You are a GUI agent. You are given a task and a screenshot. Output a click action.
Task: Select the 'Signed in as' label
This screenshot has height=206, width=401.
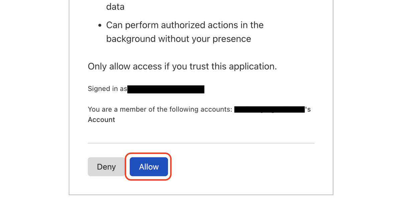pos(107,89)
